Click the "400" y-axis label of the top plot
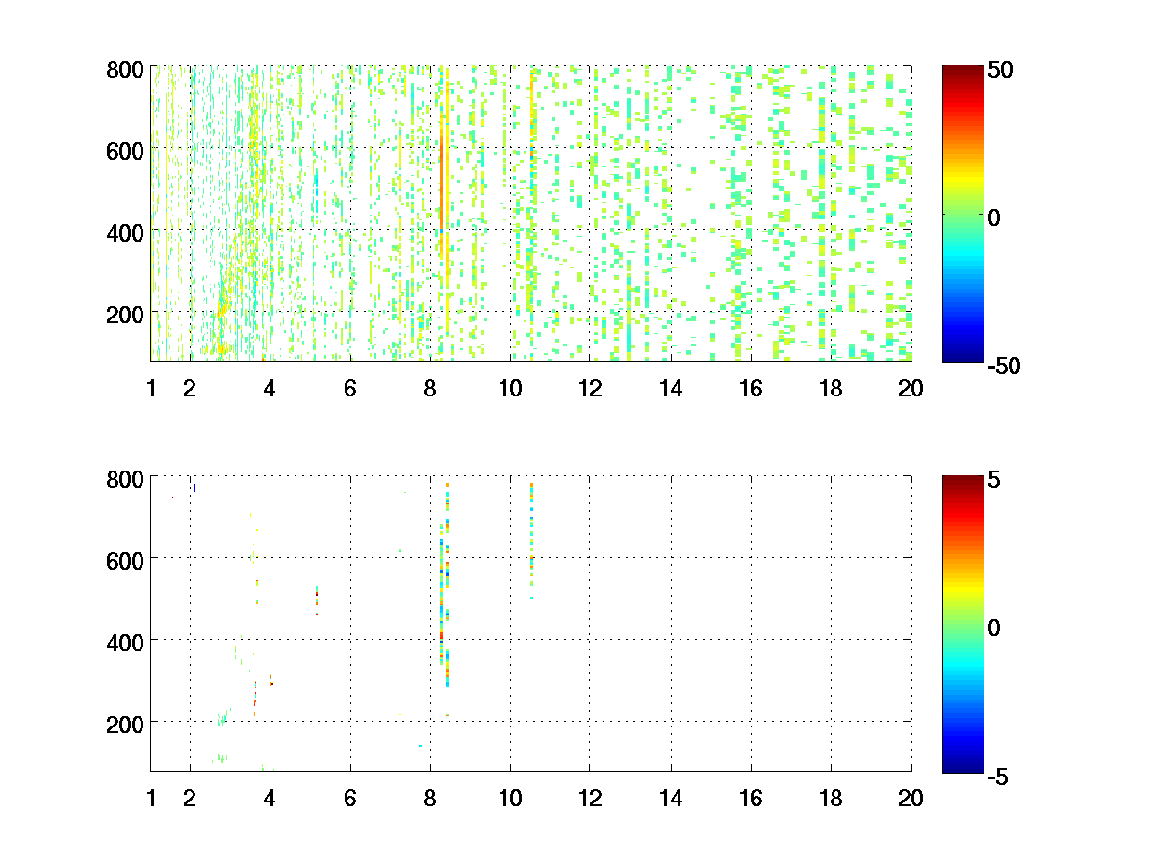 click(125, 232)
